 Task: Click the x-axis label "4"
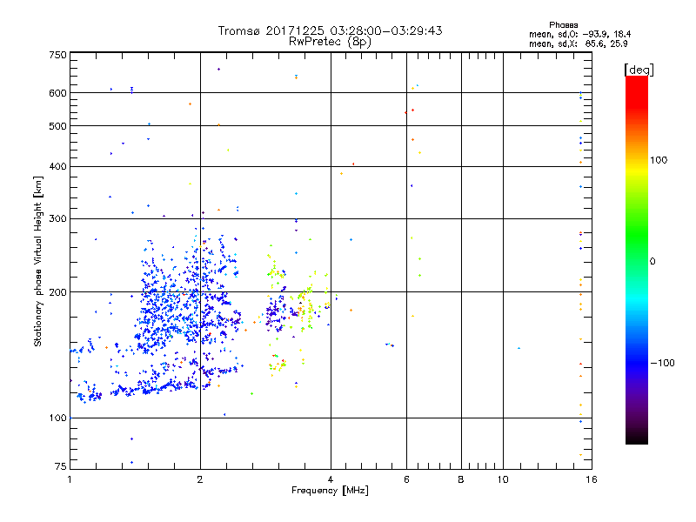331,479
